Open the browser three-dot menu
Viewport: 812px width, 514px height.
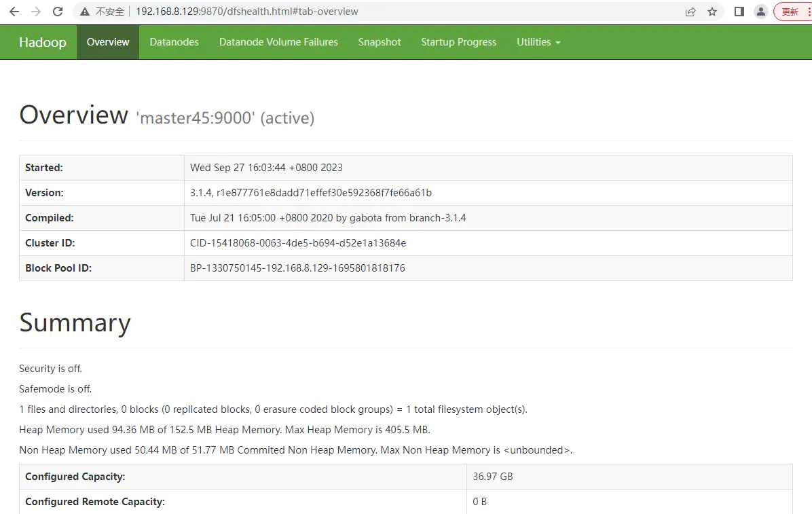click(809, 12)
